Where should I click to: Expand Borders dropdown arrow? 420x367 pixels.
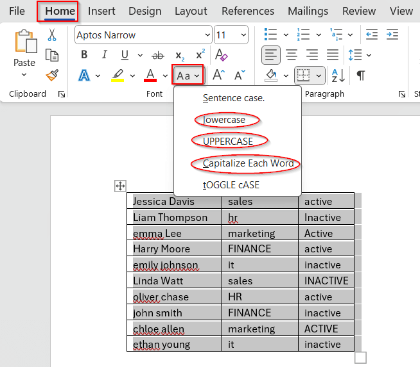click(x=319, y=76)
